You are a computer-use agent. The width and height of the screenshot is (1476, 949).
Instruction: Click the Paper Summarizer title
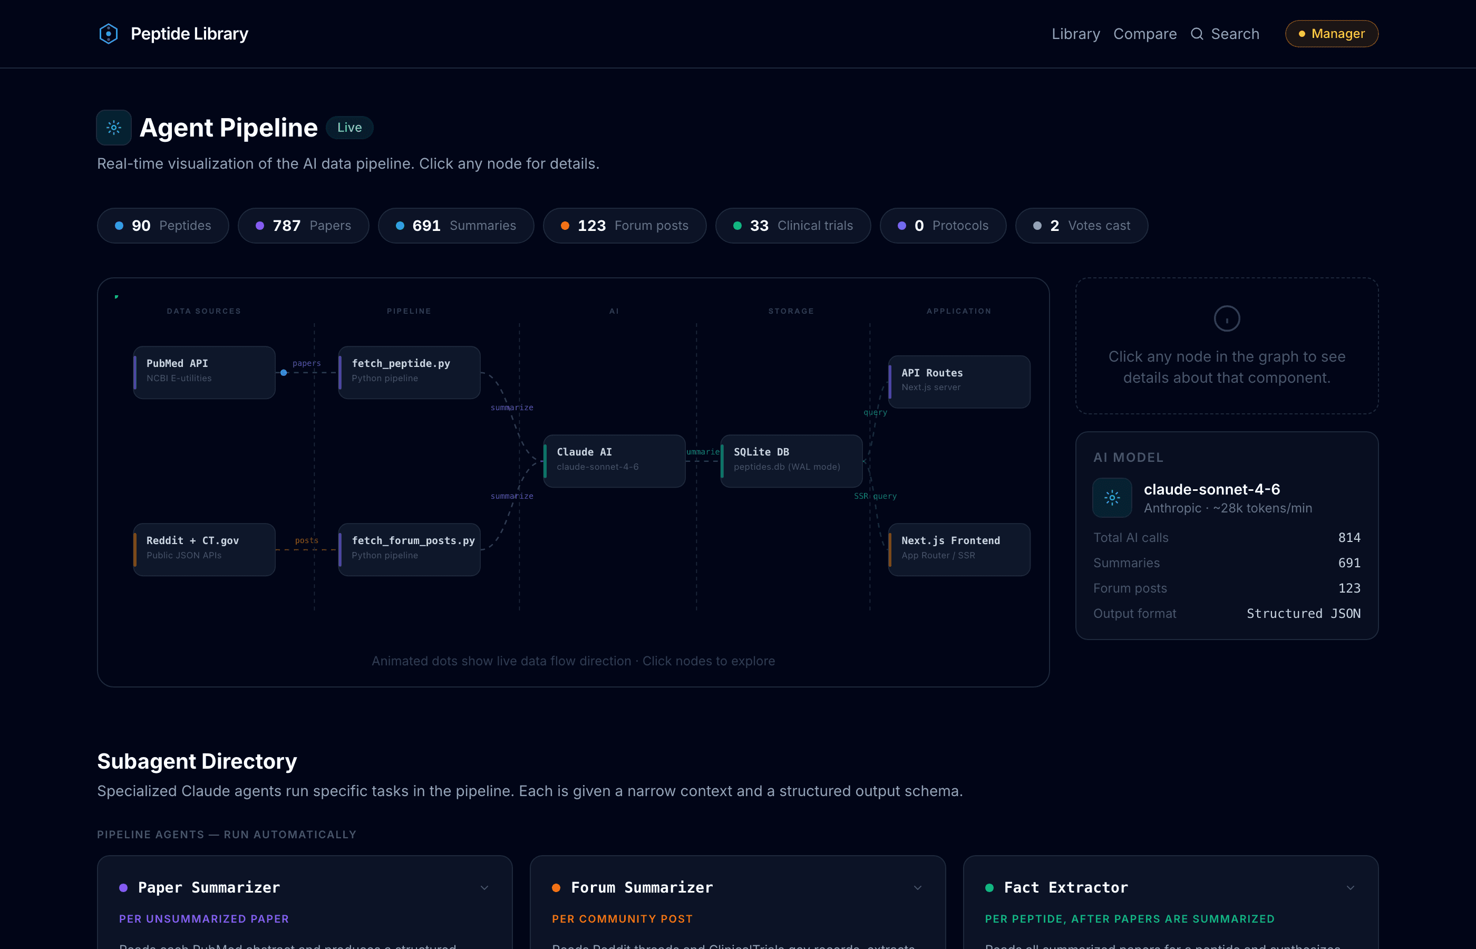pos(209,887)
